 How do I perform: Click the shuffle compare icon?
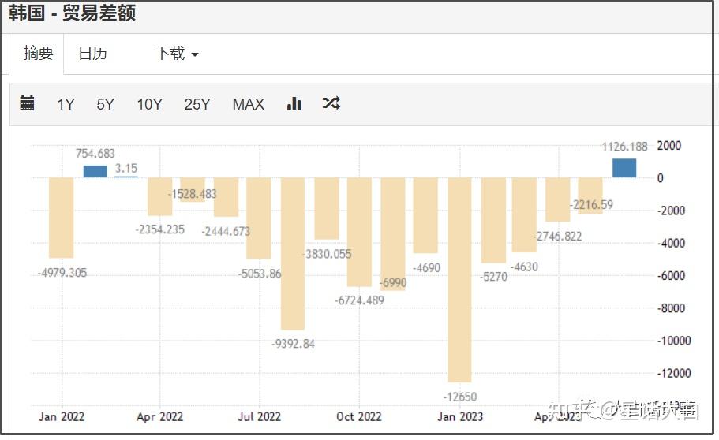pos(331,103)
